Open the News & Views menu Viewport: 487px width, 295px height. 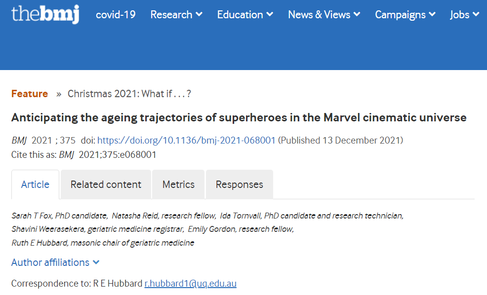pos(324,15)
